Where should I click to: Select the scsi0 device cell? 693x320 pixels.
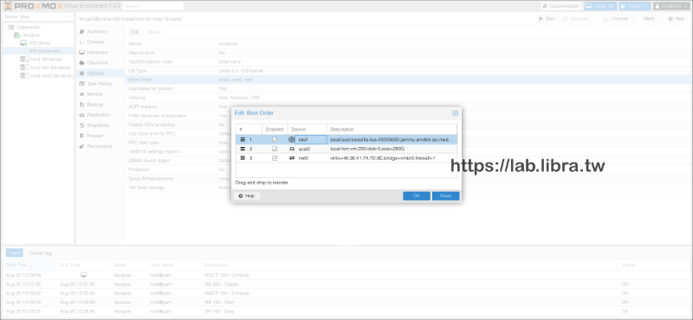tap(308, 149)
